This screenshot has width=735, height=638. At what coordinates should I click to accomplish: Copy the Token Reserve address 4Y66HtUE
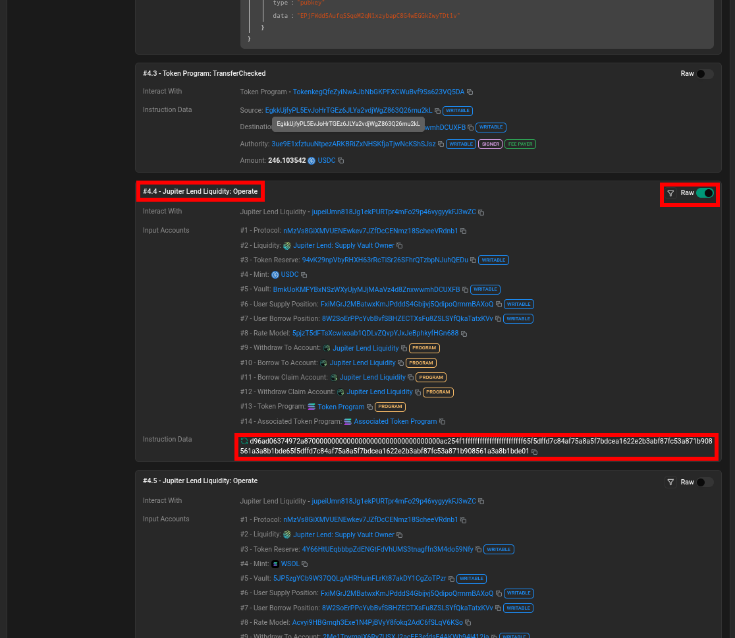pyautogui.click(x=478, y=549)
